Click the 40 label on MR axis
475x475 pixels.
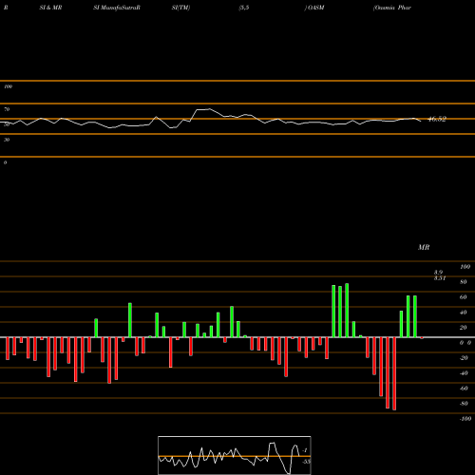(464, 313)
